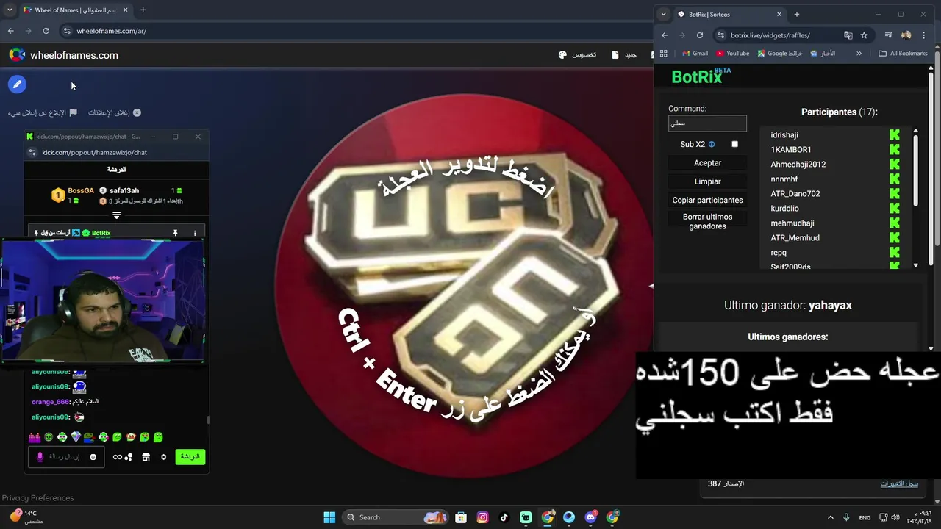Click the Privacy Preferences link
The width and height of the screenshot is (941, 529).
pos(37,497)
